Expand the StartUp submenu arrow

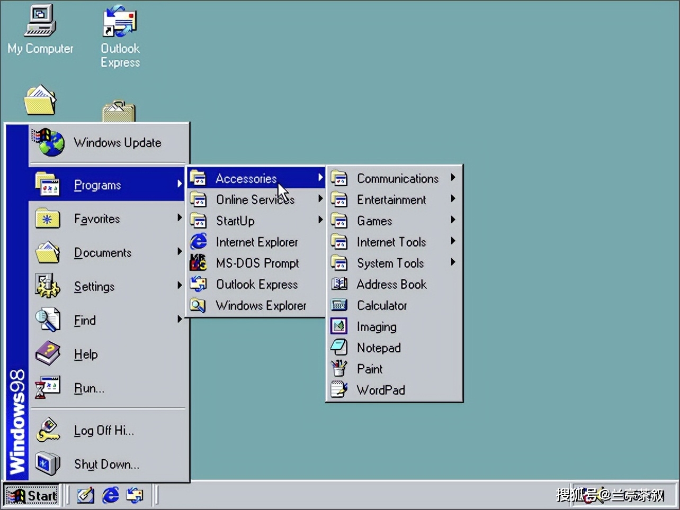pyautogui.click(x=320, y=220)
